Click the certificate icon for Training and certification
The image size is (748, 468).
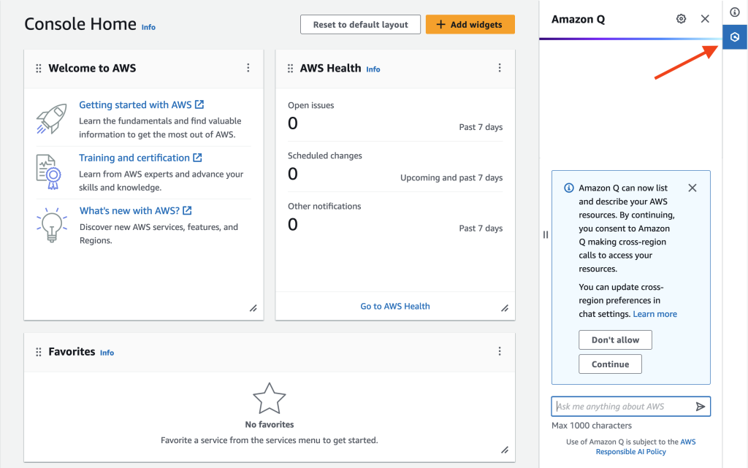point(50,171)
